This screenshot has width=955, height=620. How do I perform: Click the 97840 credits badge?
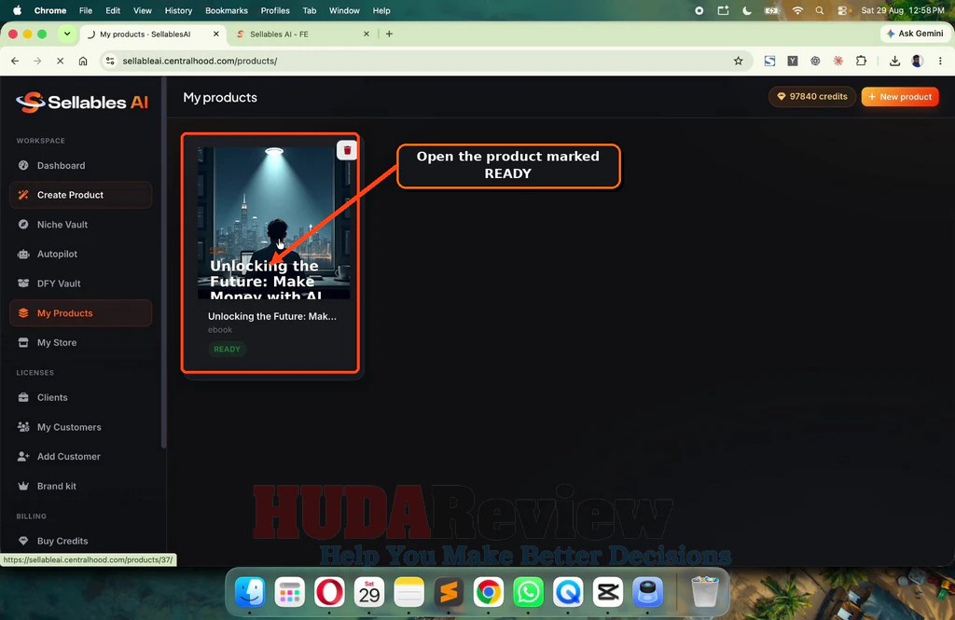click(812, 97)
